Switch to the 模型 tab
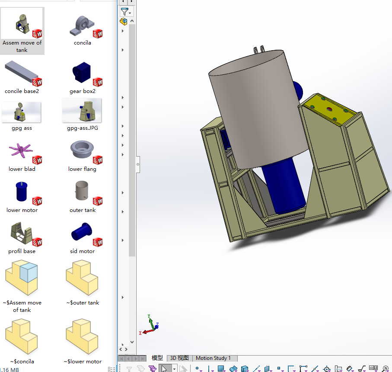This screenshot has height=372, width=392. (x=157, y=358)
